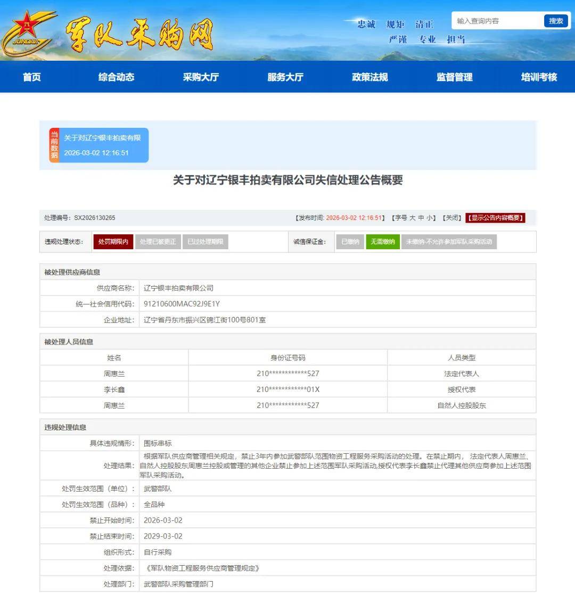Open the 政策法规 menu
Viewport: 575px width, 596px height.
370,77
